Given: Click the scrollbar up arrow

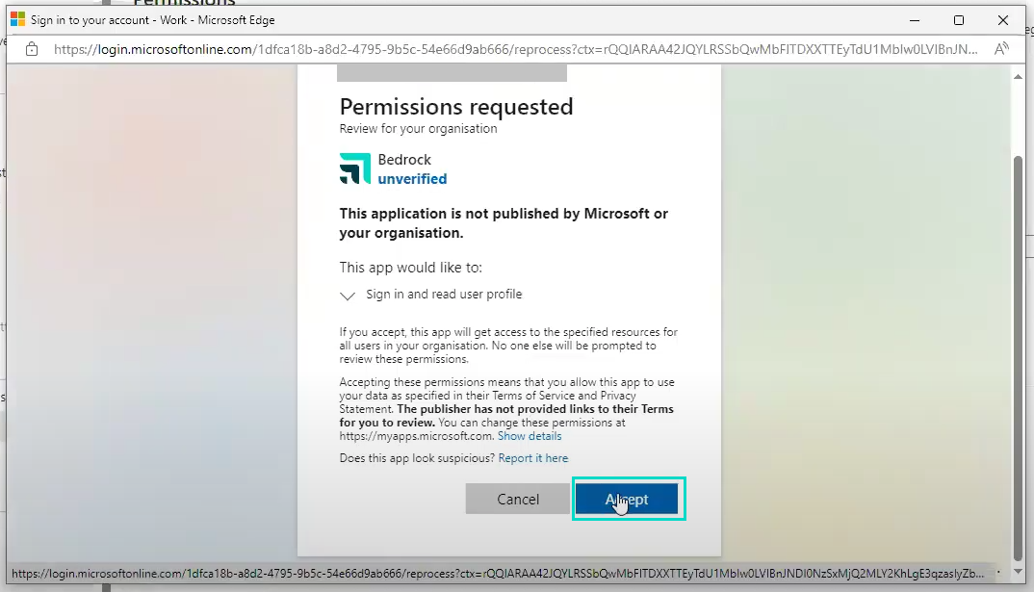Looking at the screenshot, I should 1018,77.
